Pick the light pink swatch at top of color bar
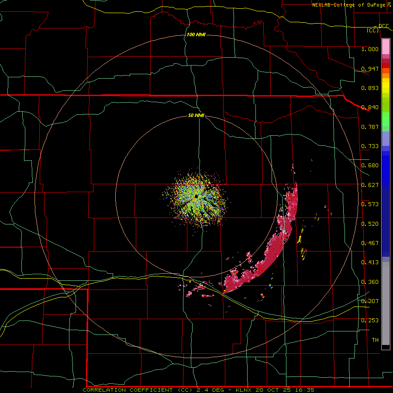The width and height of the screenshot is (393, 393). coord(386,47)
